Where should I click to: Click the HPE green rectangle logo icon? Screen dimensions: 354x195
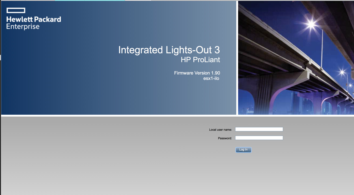16,10
